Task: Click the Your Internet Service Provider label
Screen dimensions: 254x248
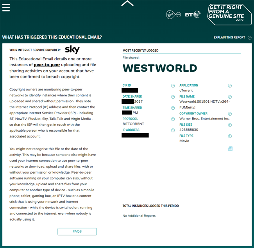Action: click(x=35, y=50)
